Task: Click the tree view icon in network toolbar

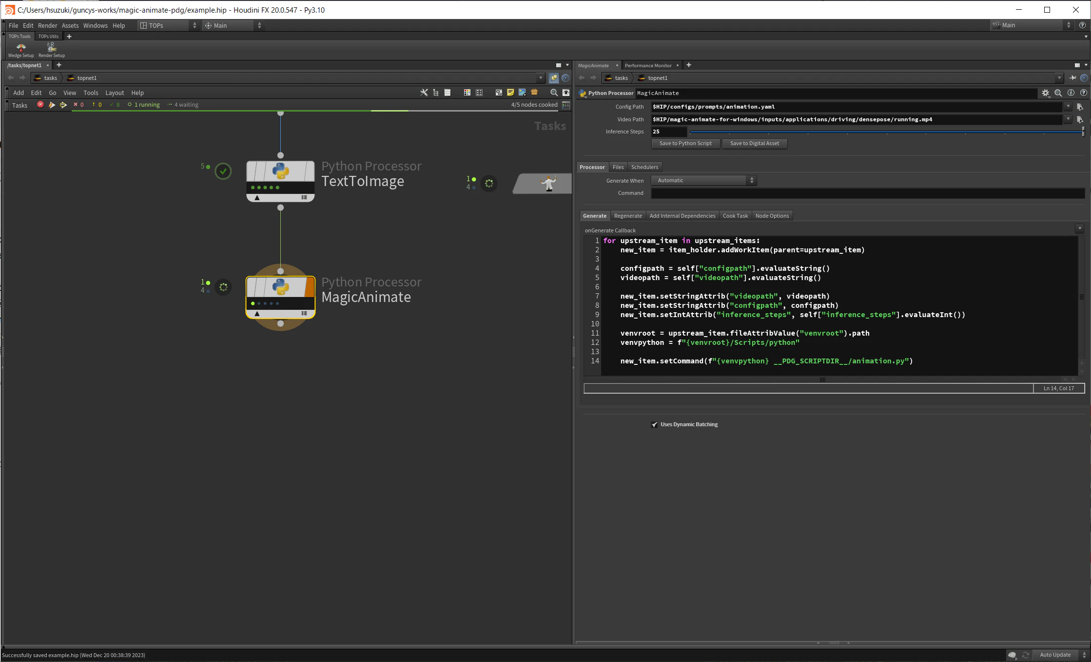Action: pos(436,93)
